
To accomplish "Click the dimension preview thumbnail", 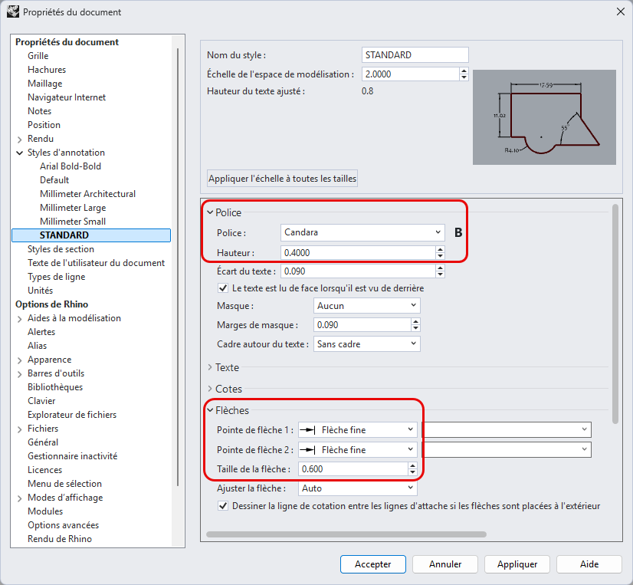I will coord(544,117).
